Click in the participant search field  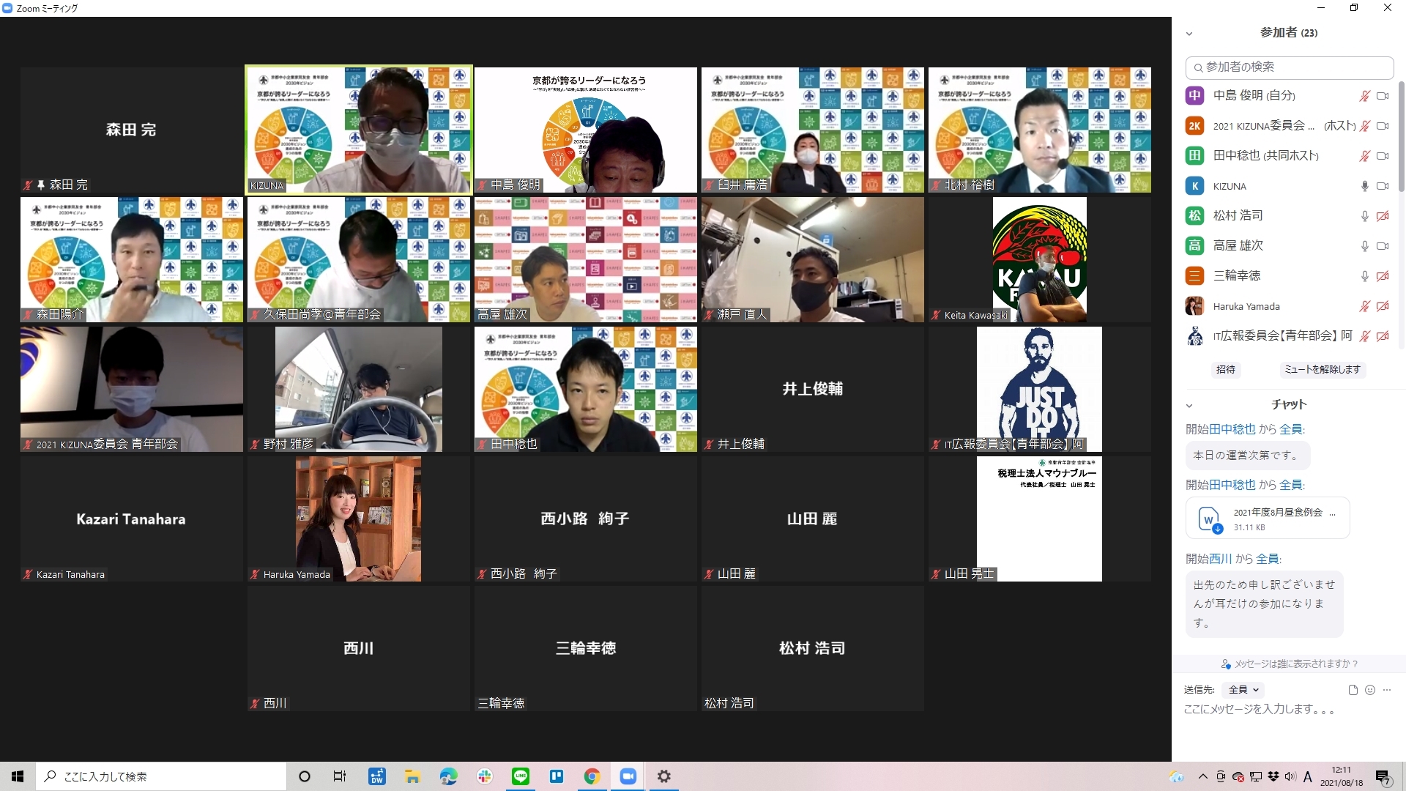point(1289,67)
